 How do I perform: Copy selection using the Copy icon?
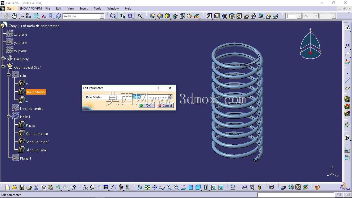click(x=44, y=187)
